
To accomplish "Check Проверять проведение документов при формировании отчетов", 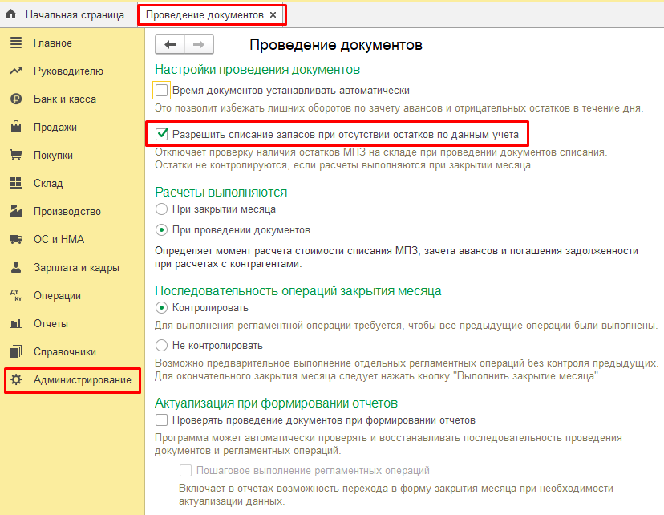I will [x=162, y=420].
